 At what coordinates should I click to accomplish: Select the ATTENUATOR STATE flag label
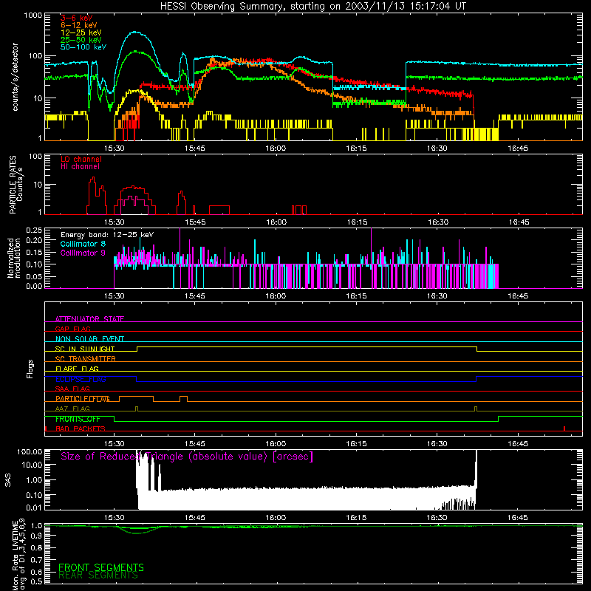[x=89, y=319]
